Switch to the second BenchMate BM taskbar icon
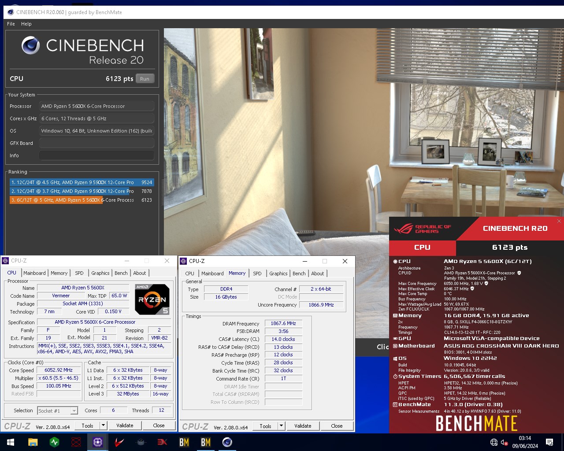Screen dimensions: 564x451 (x=206, y=442)
